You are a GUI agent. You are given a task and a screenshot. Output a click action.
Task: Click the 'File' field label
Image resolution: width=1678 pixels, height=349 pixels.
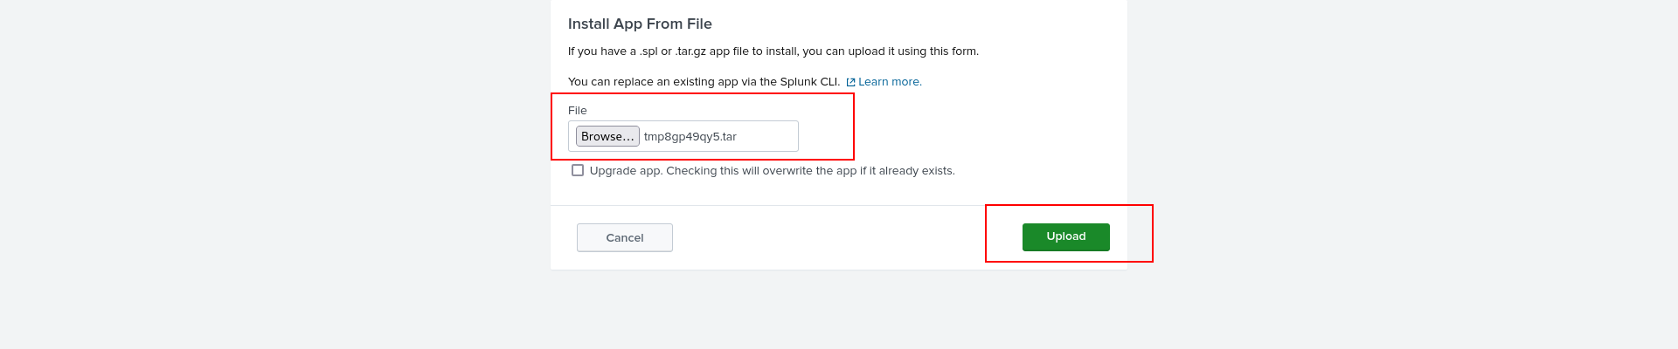point(578,111)
